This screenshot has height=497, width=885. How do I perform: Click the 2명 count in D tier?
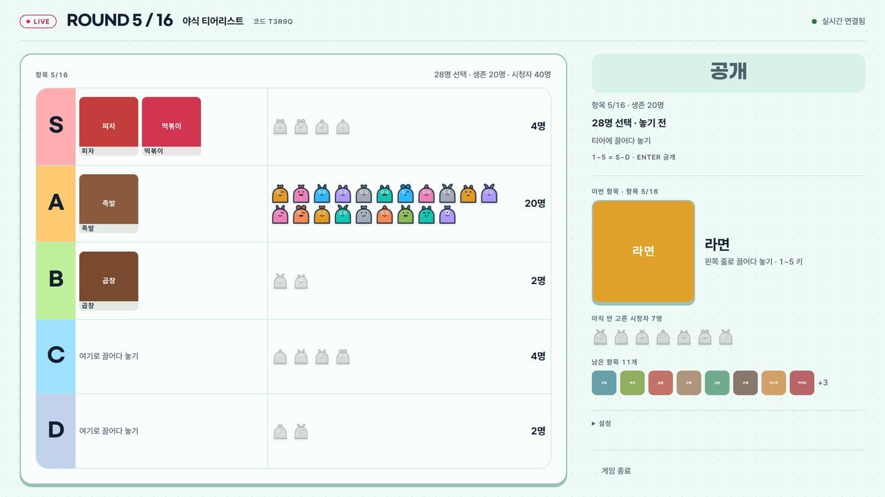[x=538, y=431]
